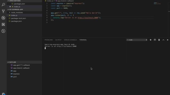Split the terminal panel
170x95 pixels.
pos(155,40)
